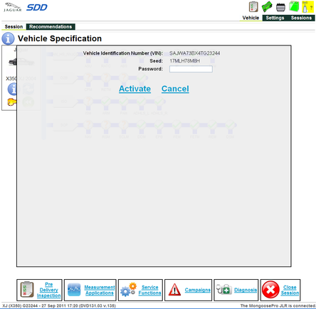
Task: Click the blue info icon under X350
Action: click(12, 89)
